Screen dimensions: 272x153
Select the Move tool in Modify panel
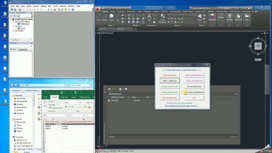coord(129,15)
